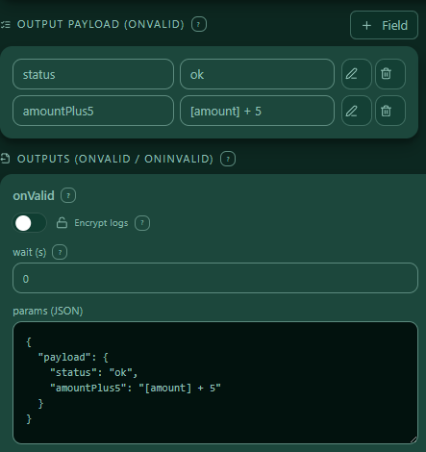
Task: Click the Outputs section icon
Action: [x=6, y=159]
